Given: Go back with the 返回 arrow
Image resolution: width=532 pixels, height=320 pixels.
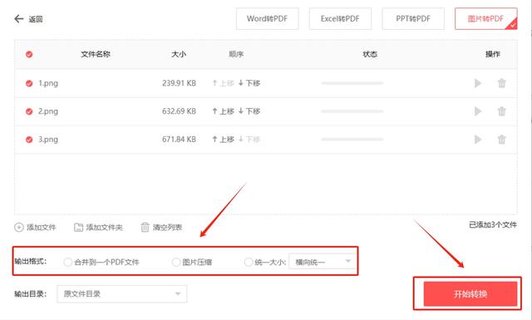Looking at the screenshot, I should click(x=18, y=18).
